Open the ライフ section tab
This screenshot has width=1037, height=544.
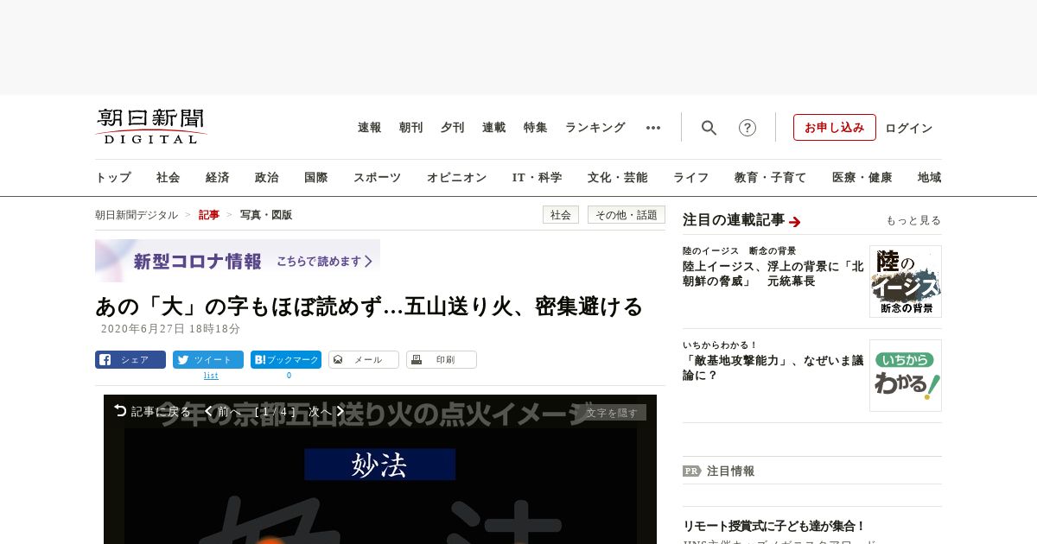pyautogui.click(x=691, y=178)
